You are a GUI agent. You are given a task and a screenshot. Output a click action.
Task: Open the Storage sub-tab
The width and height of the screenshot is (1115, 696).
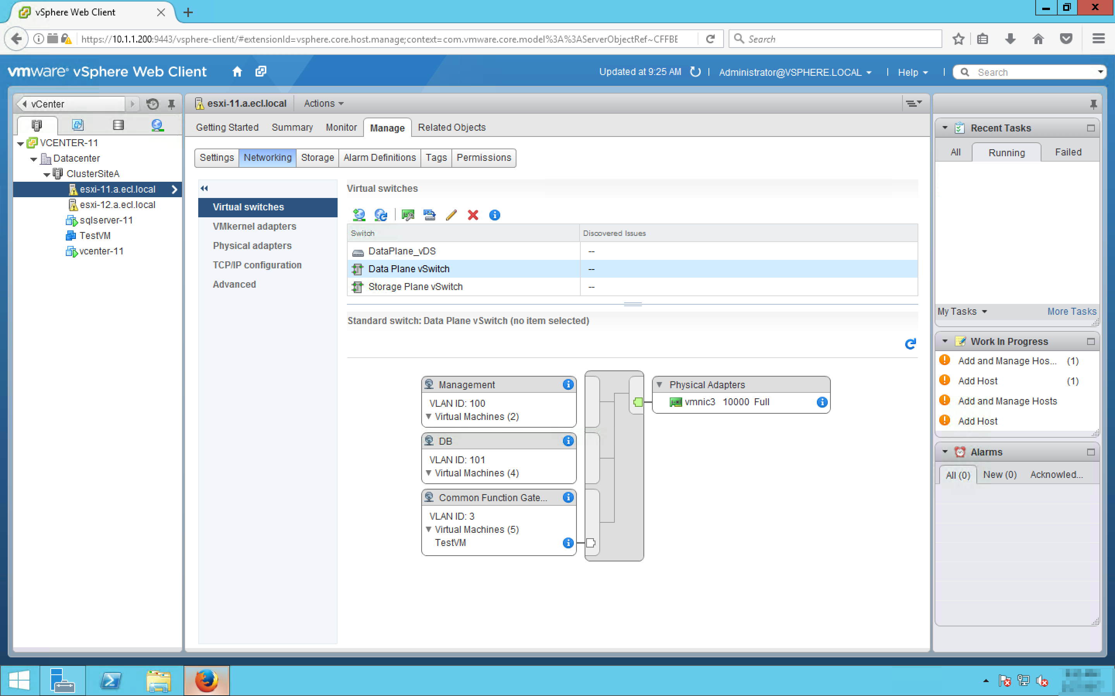click(317, 158)
